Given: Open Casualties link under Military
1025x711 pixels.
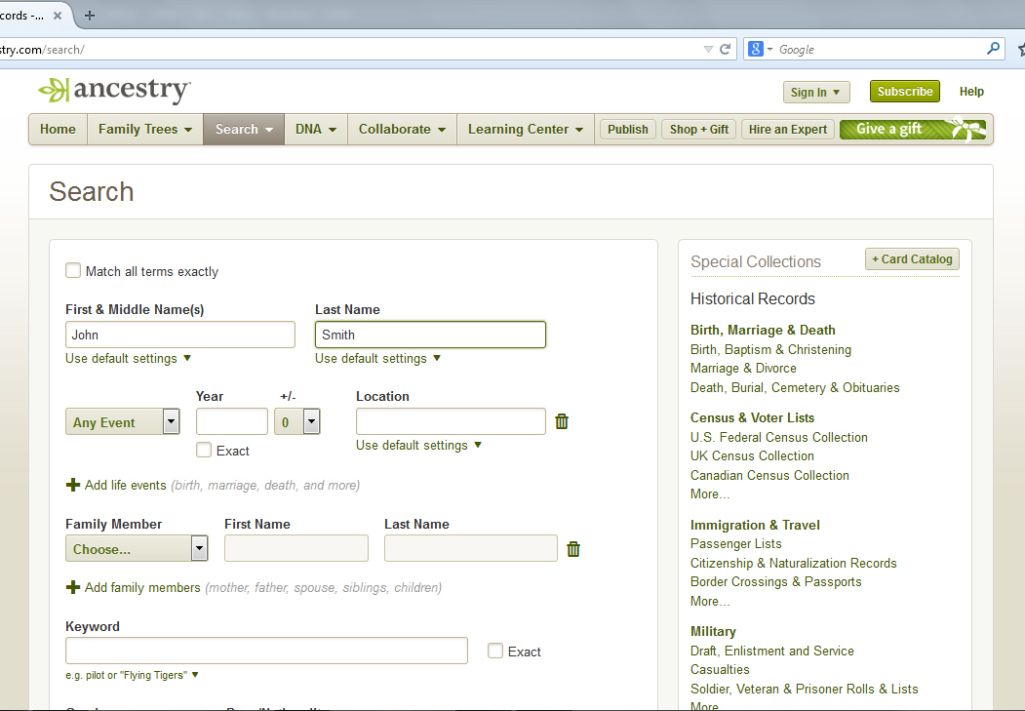Looking at the screenshot, I should pos(720,669).
